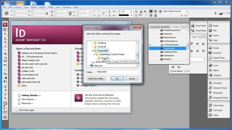Viewport: 232px width, 130px height.
Task: Open the Type menu
Action: (26, 7)
